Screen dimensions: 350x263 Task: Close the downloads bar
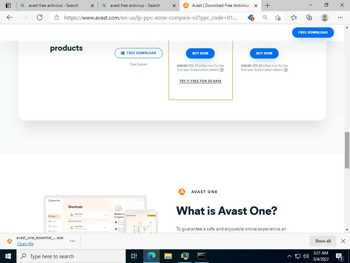343,241
